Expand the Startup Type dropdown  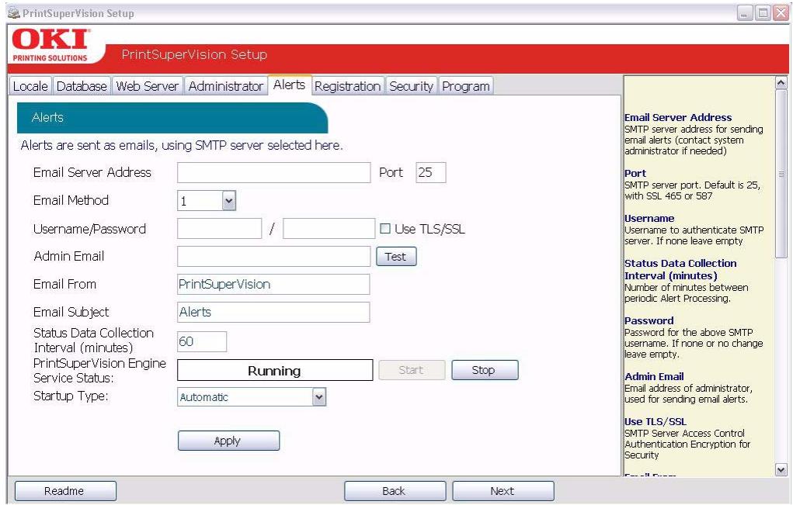tap(318, 397)
